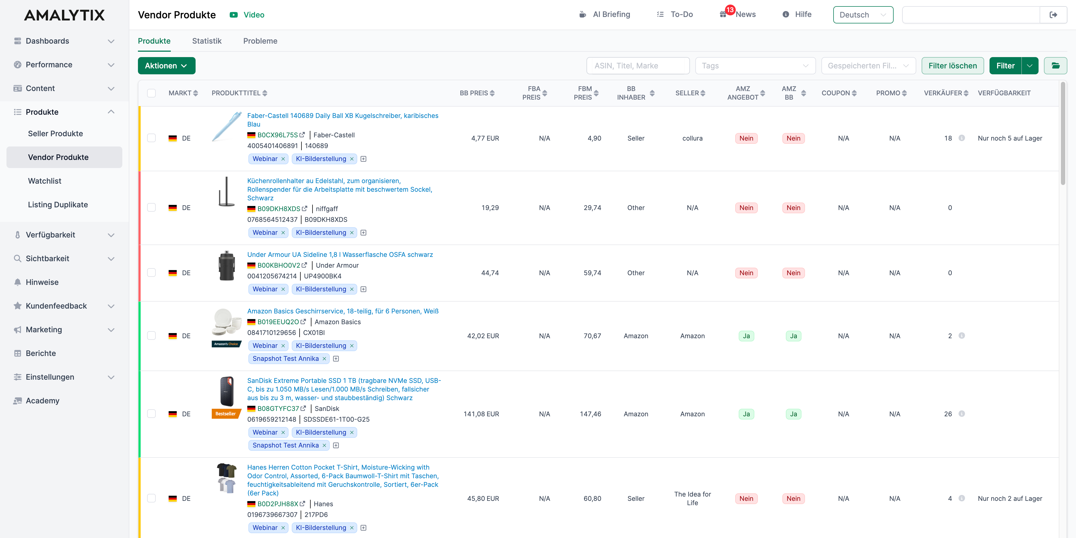Screen dimensions: 1076x538
Task: Click info icon beside 18 Verkäufer
Action: point(962,138)
